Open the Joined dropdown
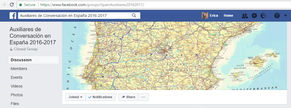Viewport: 291px width, 108px height. tap(75, 97)
